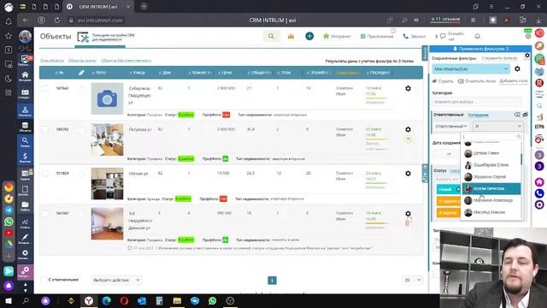Collapse the employee dropdown showing Я
The height and width of the screenshot is (308, 547).
[497, 126]
